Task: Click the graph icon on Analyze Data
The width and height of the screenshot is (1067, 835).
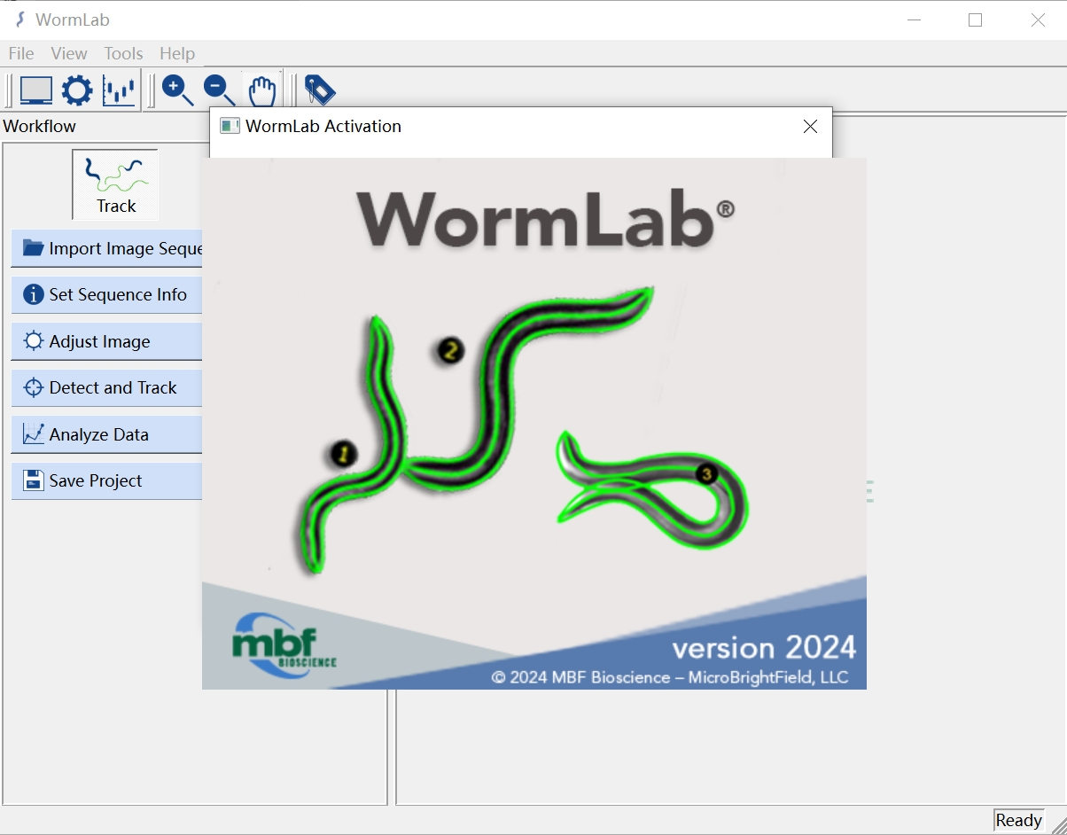Action: (x=33, y=434)
